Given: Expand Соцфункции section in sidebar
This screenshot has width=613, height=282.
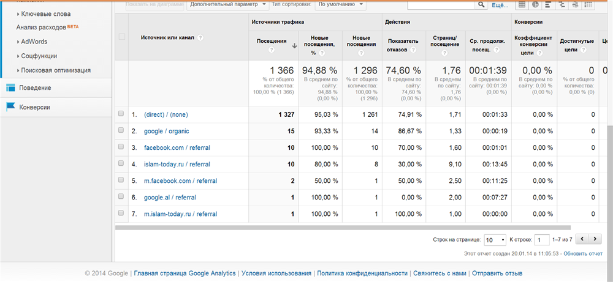Looking at the screenshot, I should click(x=37, y=56).
